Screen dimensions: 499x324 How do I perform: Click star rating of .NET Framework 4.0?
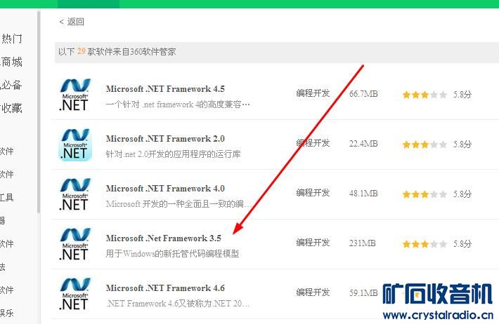coord(425,194)
